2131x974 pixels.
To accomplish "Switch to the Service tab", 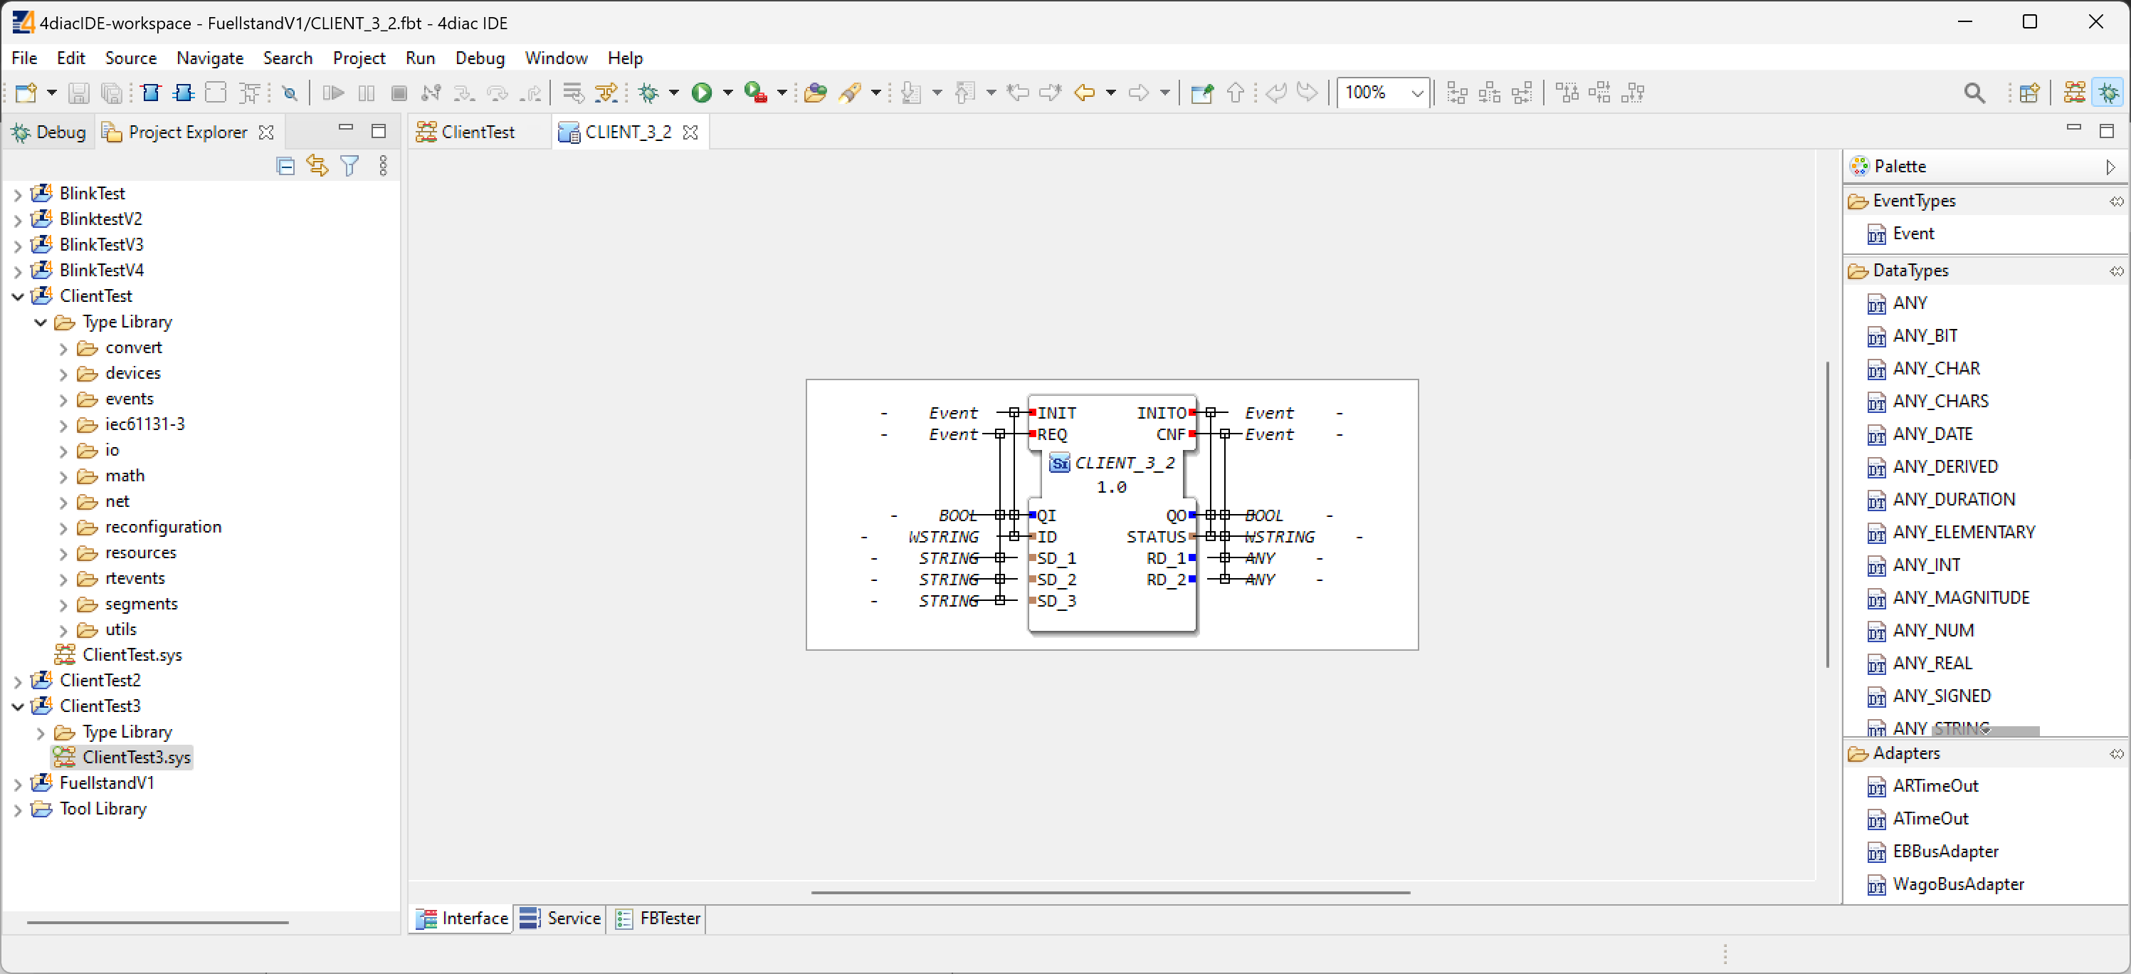I will (x=560, y=918).
